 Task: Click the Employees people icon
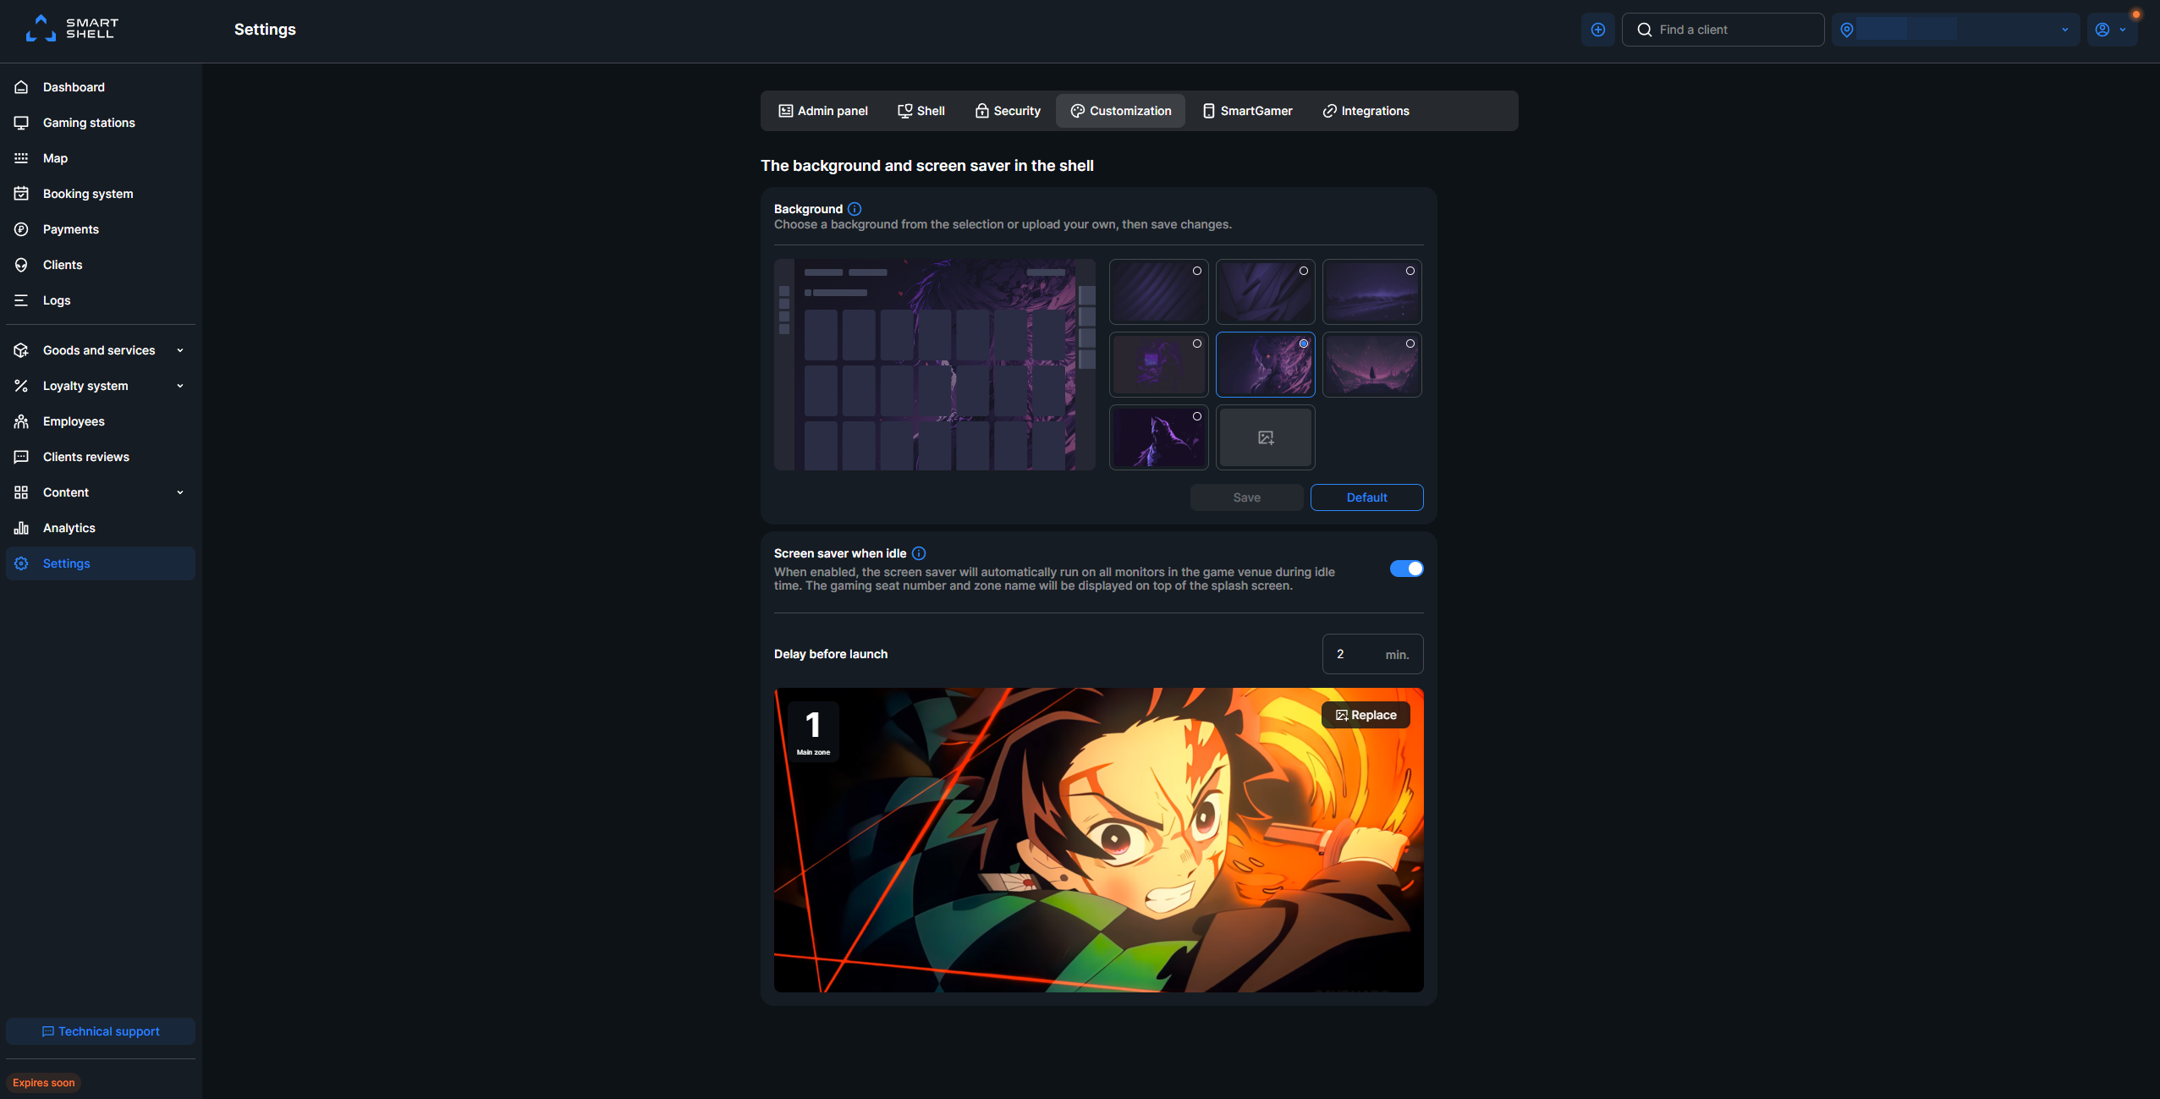[21, 421]
